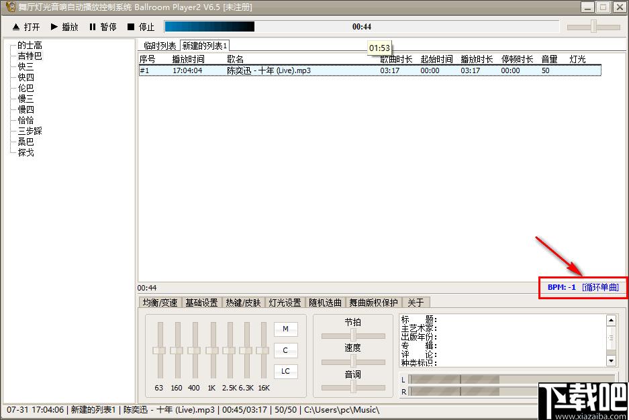Select the 恰恰 category
The height and width of the screenshot is (420, 629).
pyautogui.click(x=26, y=120)
